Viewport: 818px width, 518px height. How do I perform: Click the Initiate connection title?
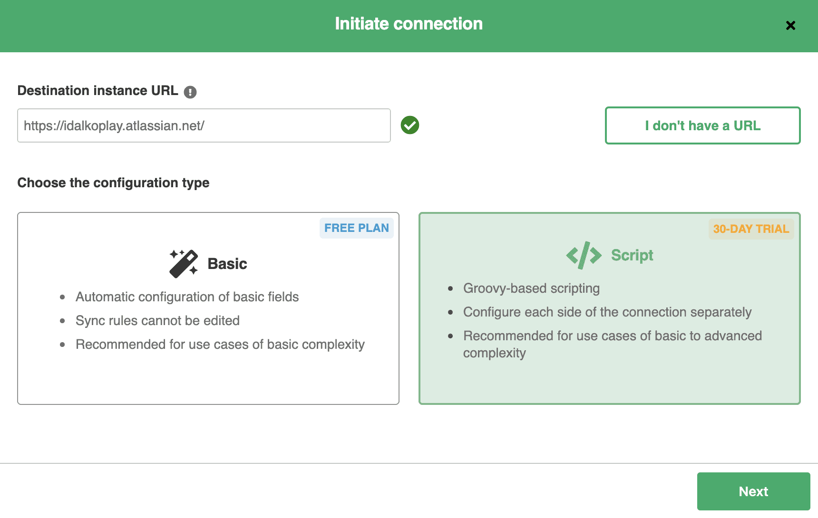(x=409, y=24)
